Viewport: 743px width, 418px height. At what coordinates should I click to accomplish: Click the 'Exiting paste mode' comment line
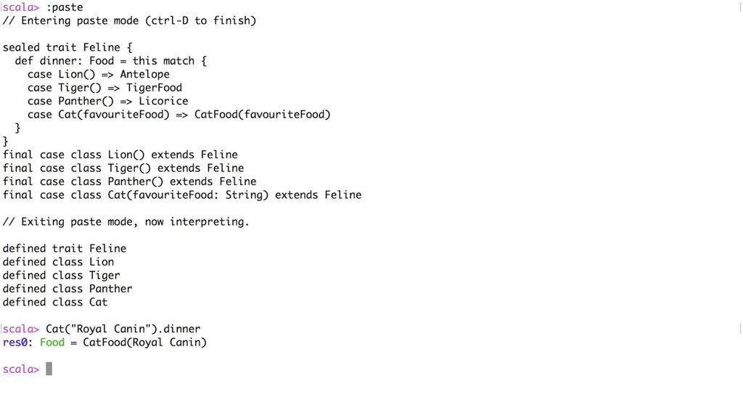pos(126,222)
